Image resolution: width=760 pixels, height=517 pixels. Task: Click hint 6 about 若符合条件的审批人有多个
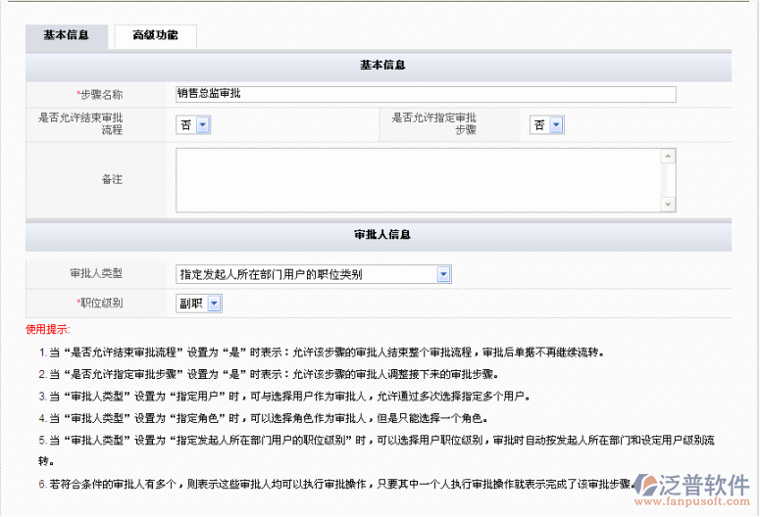(337, 484)
